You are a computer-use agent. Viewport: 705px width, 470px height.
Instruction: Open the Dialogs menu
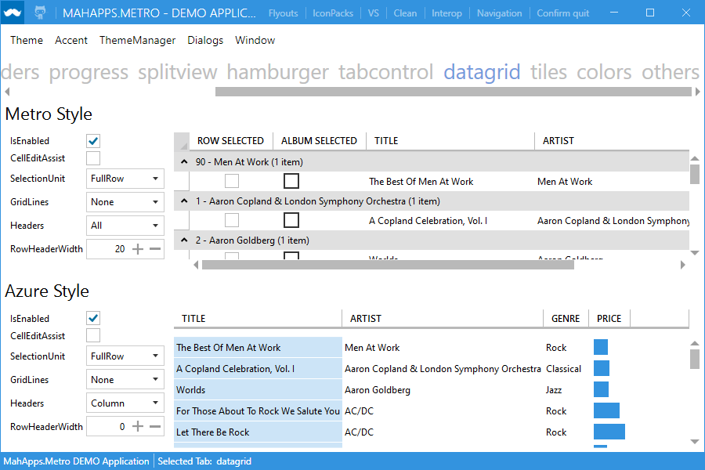204,40
